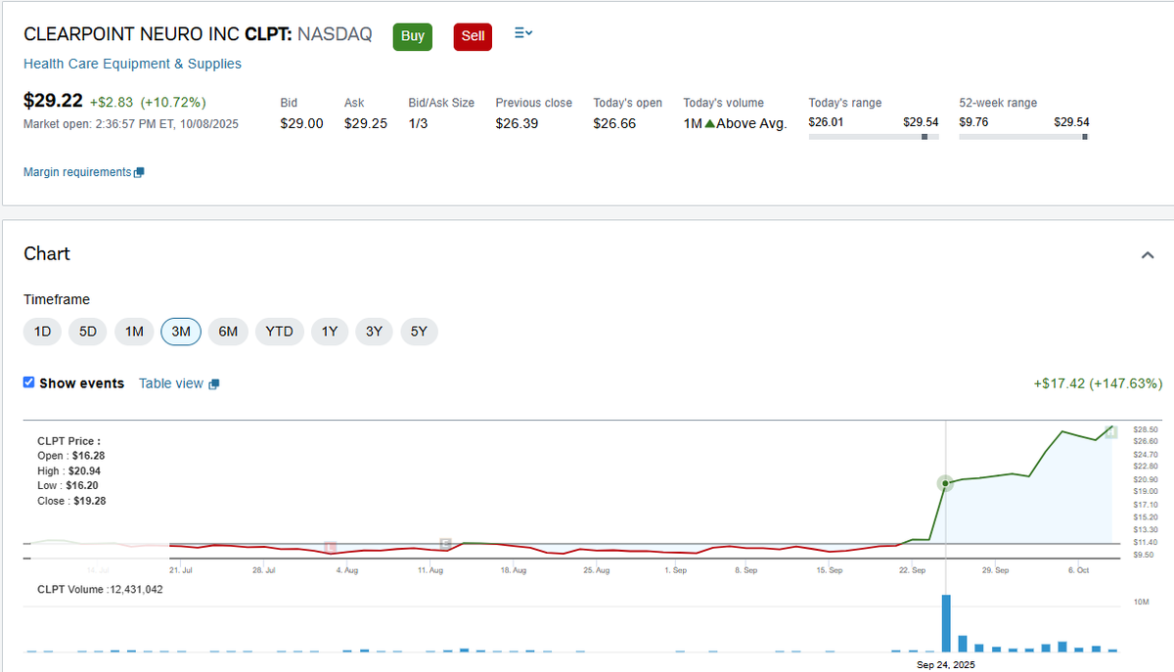Image resolution: width=1174 pixels, height=672 pixels.
Task: Click Today's open value $26.66
Action: click(x=614, y=123)
